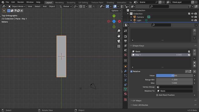Open the Particles properties tab
The image size is (199, 112).
point(125,76)
